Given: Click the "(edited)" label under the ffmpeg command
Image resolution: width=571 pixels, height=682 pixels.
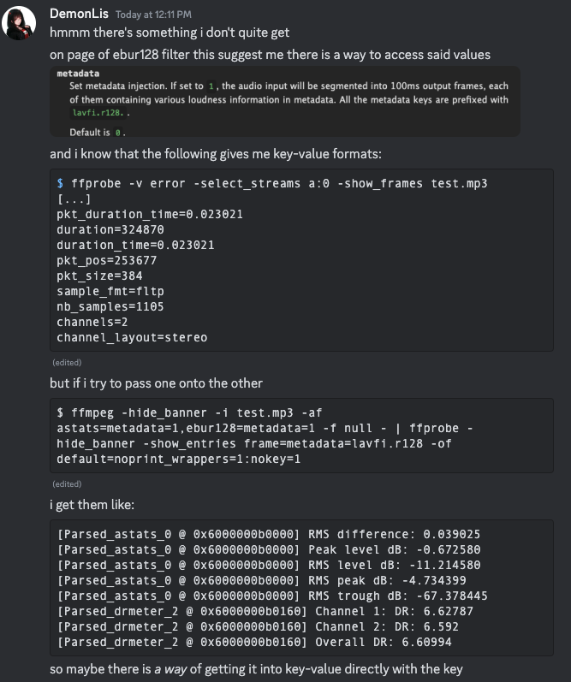Looking at the screenshot, I should click(x=66, y=483).
